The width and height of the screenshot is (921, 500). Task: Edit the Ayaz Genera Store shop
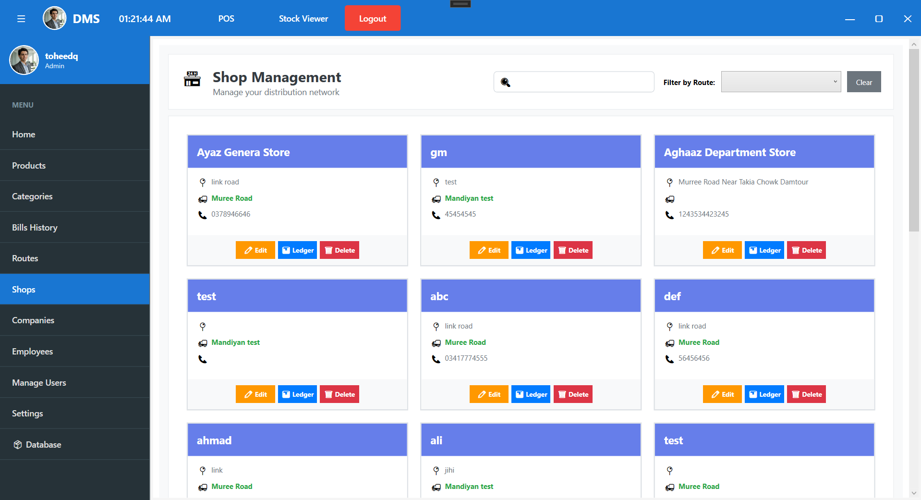[x=255, y=250]
